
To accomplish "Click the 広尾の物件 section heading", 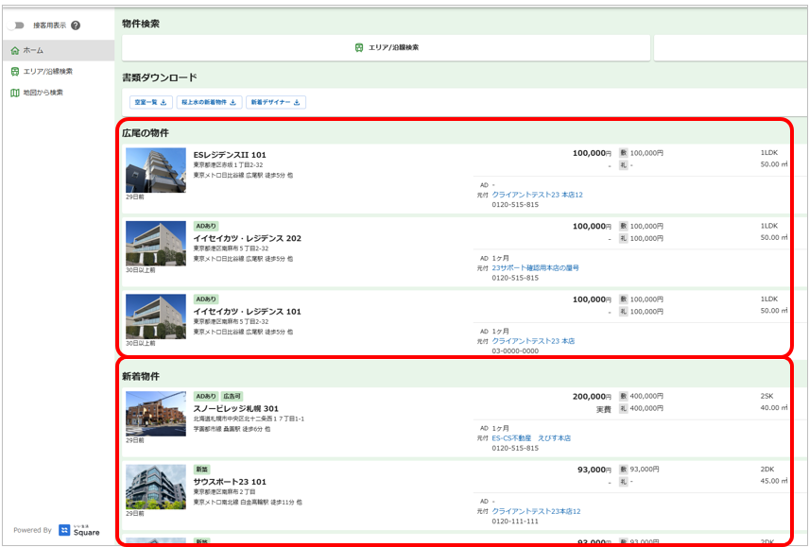I will 146,133.
